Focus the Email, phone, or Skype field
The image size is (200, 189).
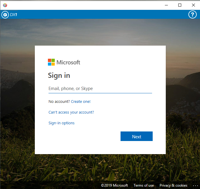tap(100, 89)
